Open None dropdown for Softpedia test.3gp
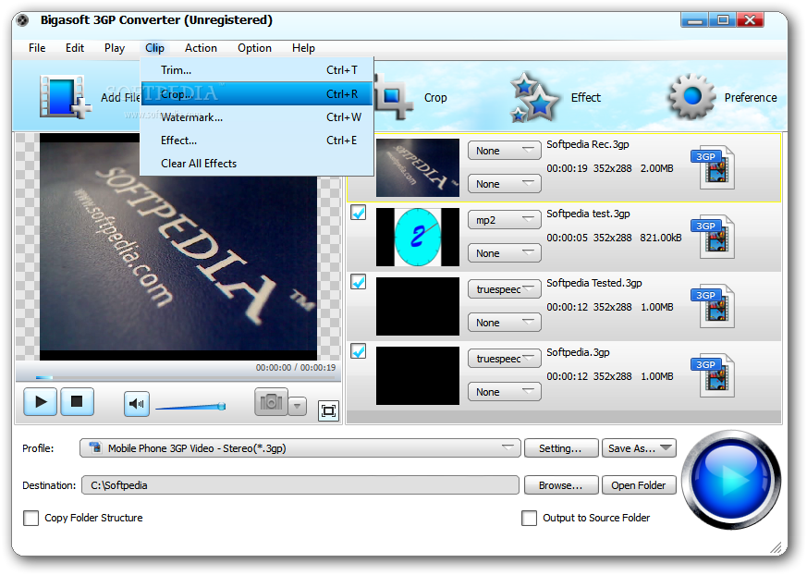 (505, 253)
